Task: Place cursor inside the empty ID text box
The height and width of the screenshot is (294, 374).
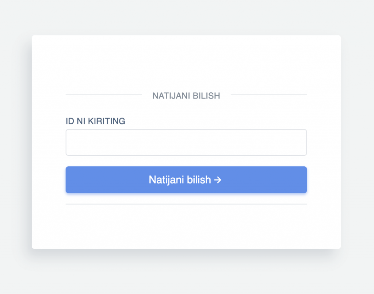Action: (186, 143)
